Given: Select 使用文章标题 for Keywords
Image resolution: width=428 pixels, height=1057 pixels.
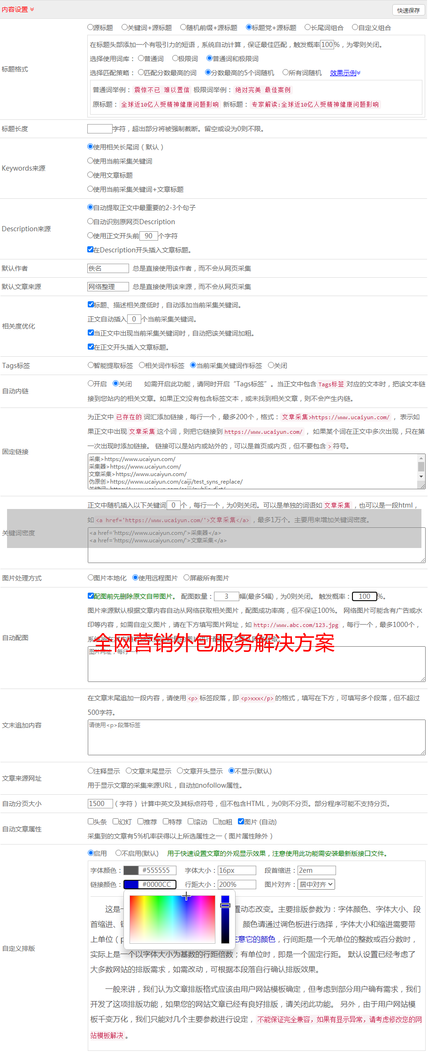Looking at the screenshot, I should pyautogui.click(x=91, y=175).
